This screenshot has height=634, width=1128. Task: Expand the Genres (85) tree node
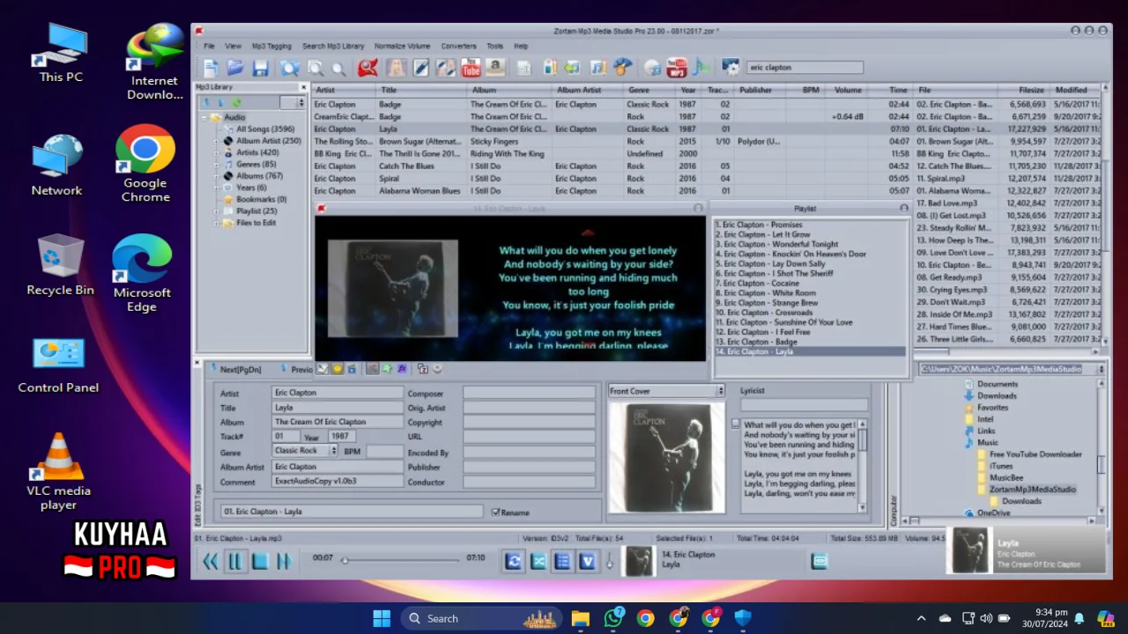pyautogui.click(x=216, y=165)
